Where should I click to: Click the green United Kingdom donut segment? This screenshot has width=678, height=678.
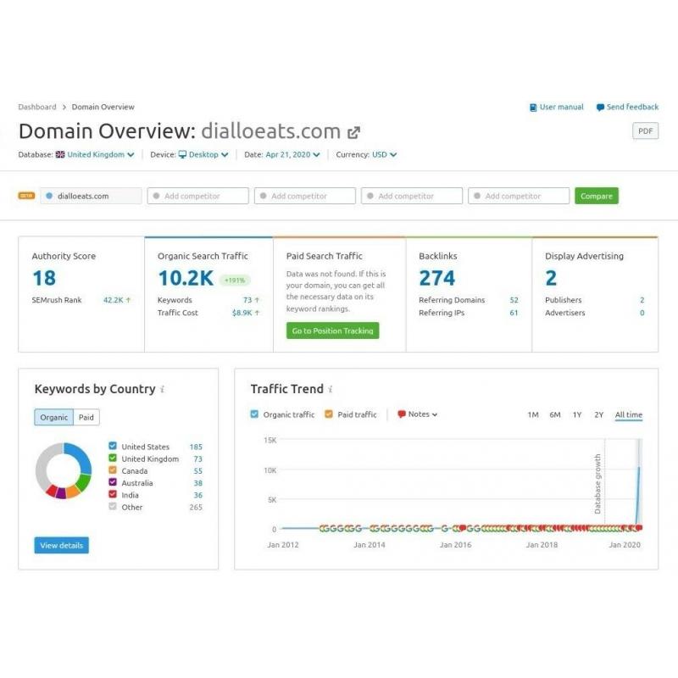click(x=83, y=482)
